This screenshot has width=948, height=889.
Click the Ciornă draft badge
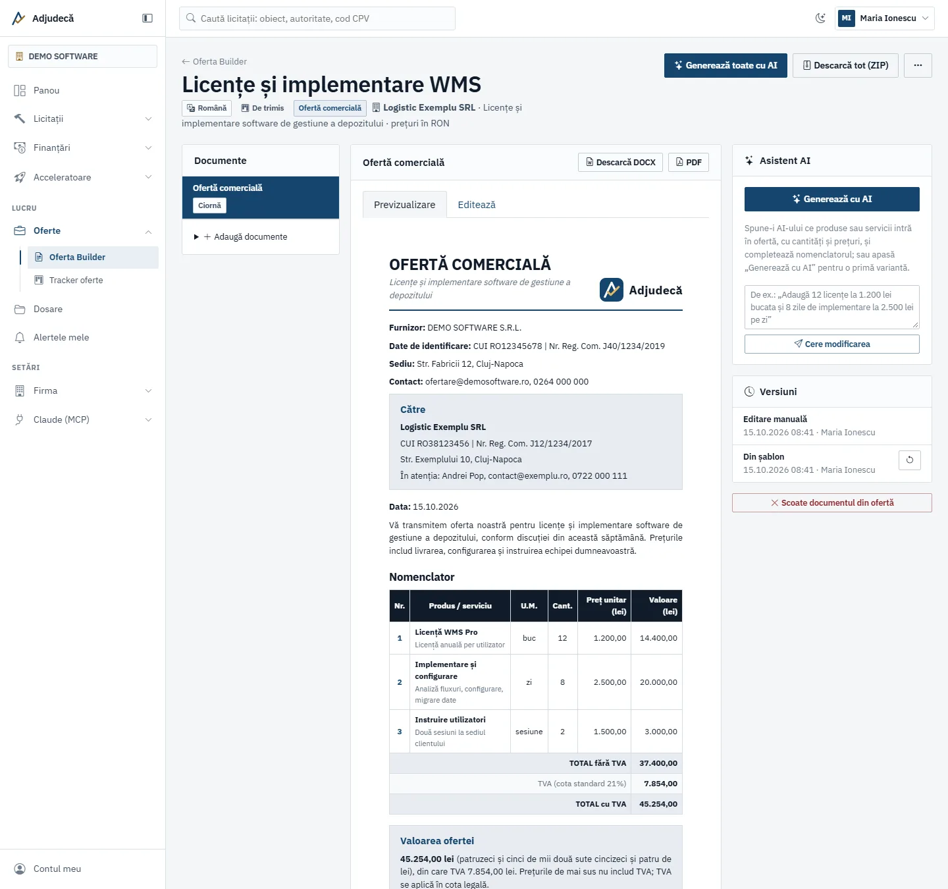pos(209,205)
